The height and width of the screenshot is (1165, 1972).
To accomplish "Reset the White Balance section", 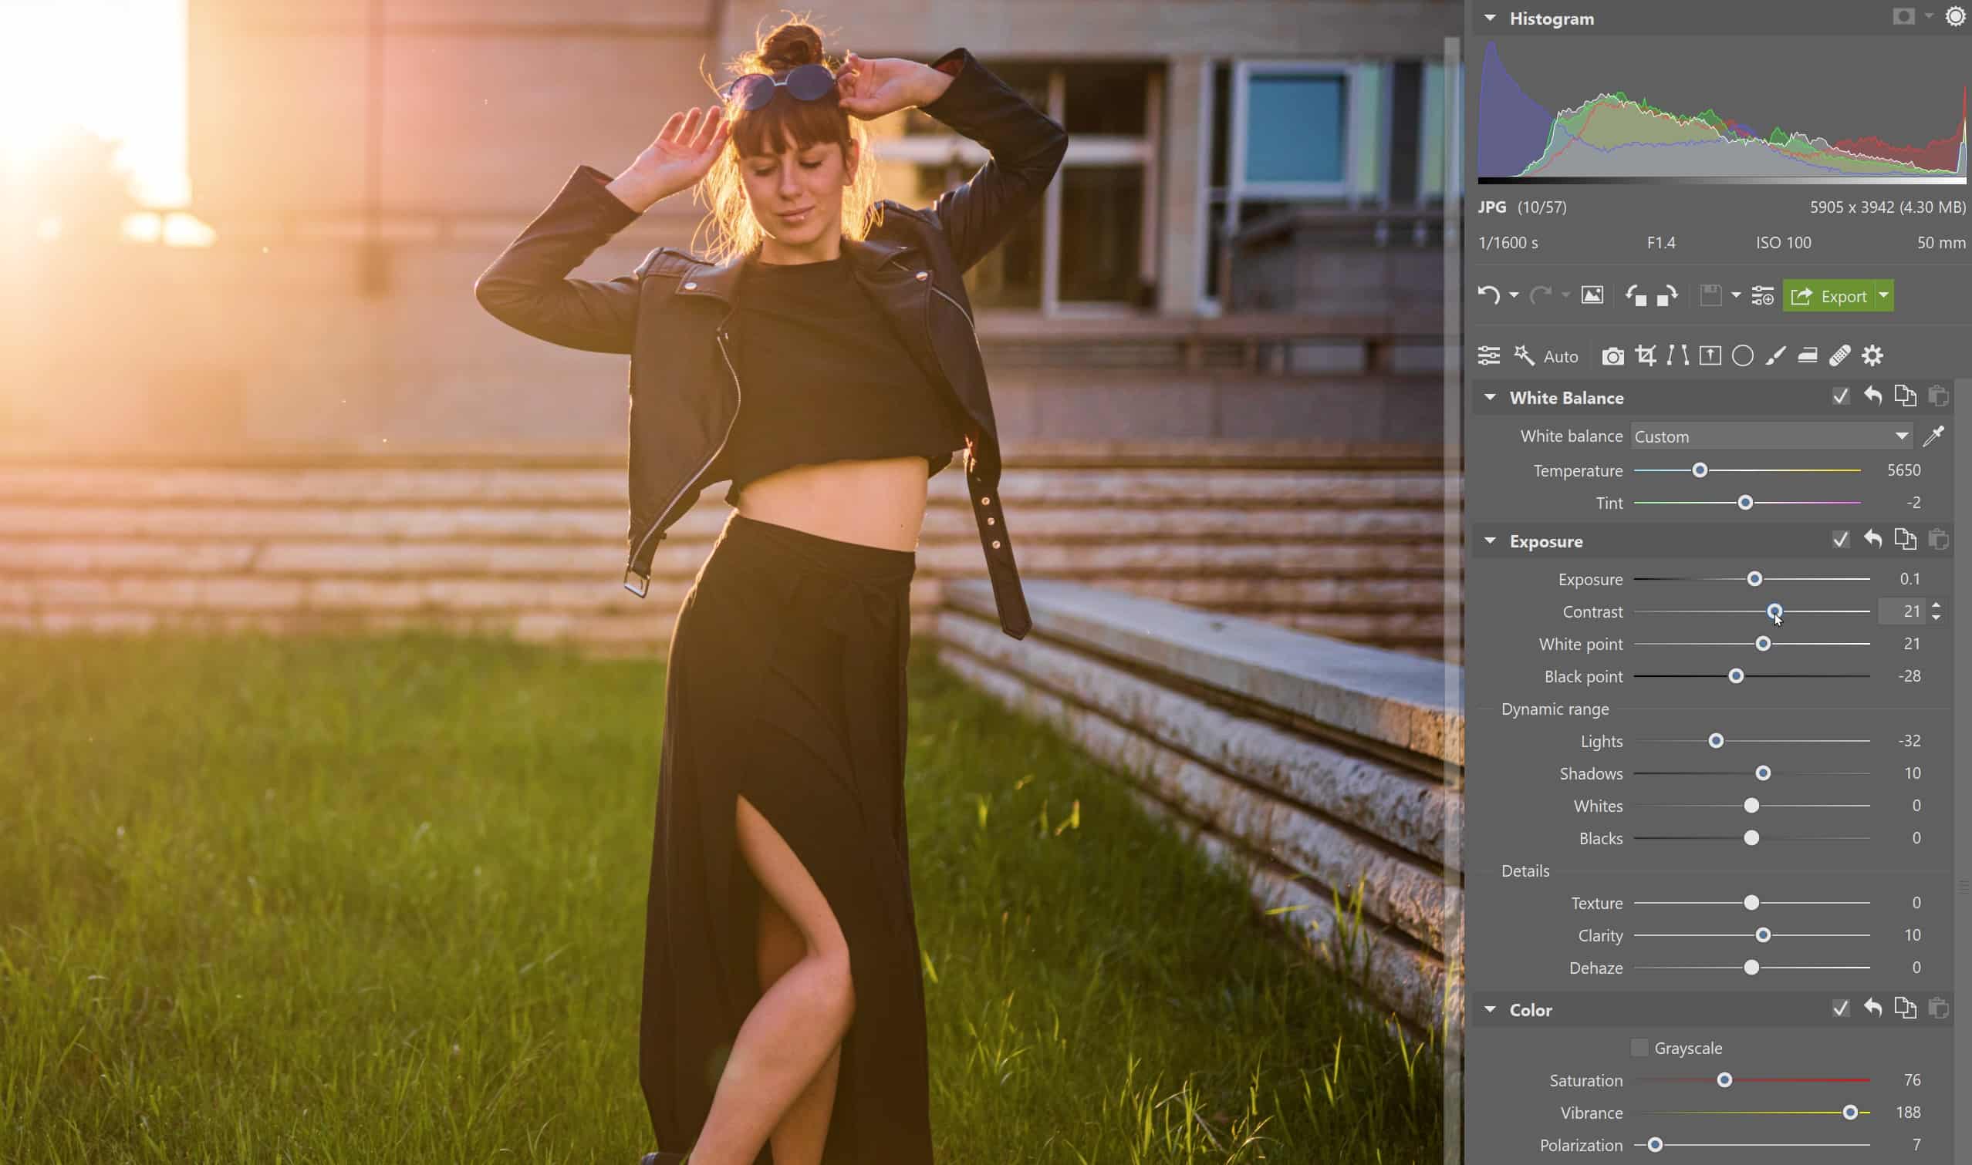I will [1872, 396].
